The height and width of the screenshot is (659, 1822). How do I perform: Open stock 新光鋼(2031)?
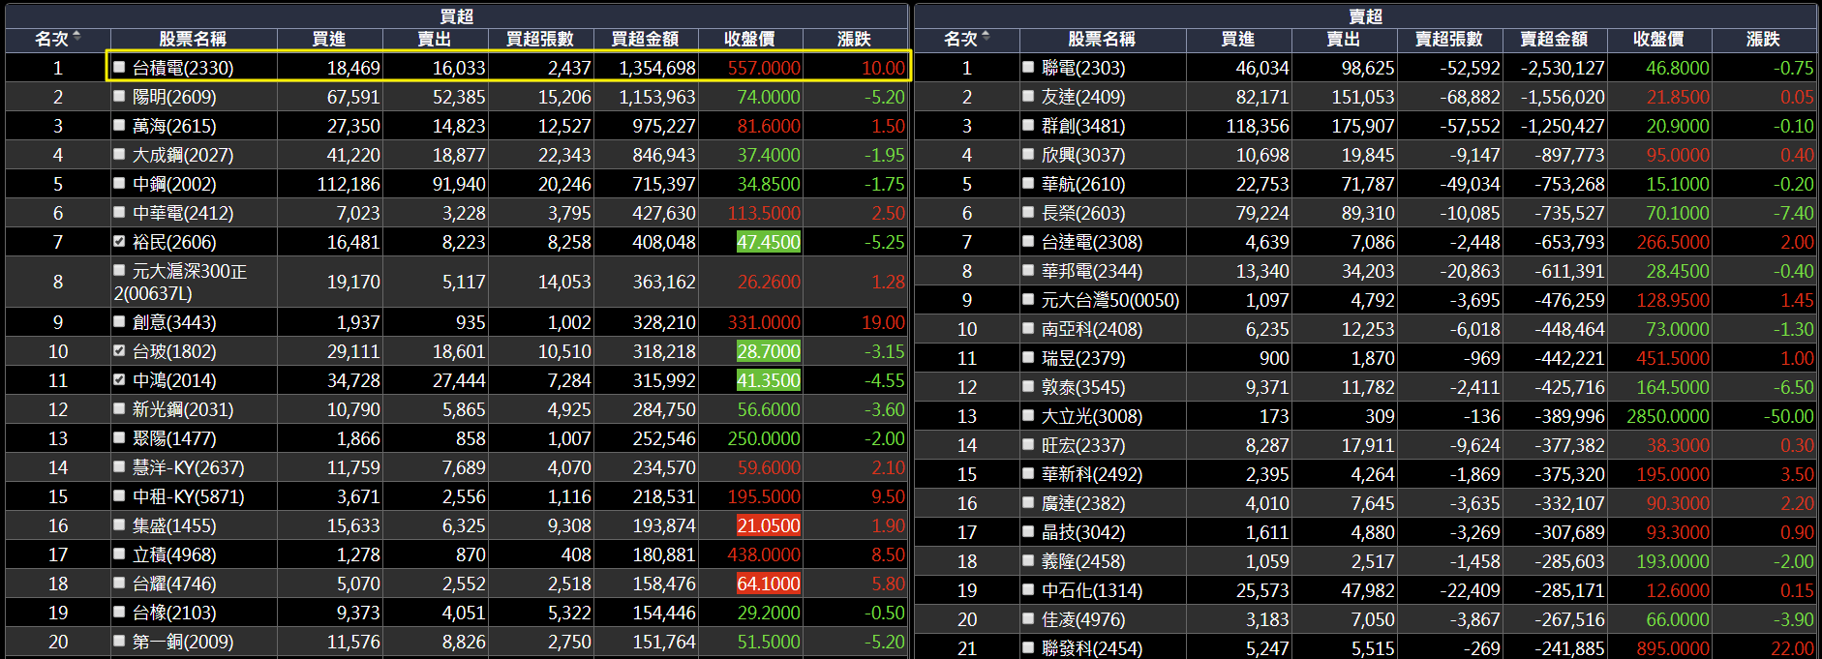(183, 409)
